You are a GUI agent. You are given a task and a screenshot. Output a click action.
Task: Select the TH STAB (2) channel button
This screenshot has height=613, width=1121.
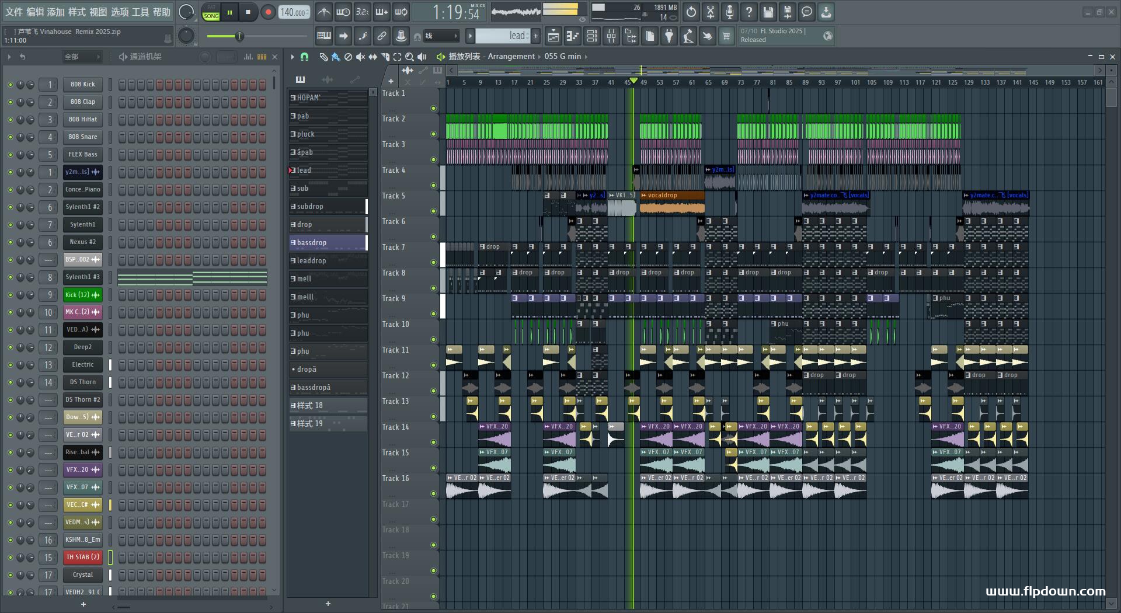pyautogui.click(x=82, y=558)
